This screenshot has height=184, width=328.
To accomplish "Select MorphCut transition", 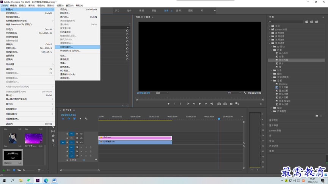I will click(x=283, y=84).
